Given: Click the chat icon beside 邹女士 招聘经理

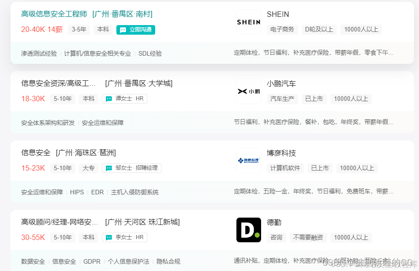Looking at the screenshot, I should [x=108, y=168].
